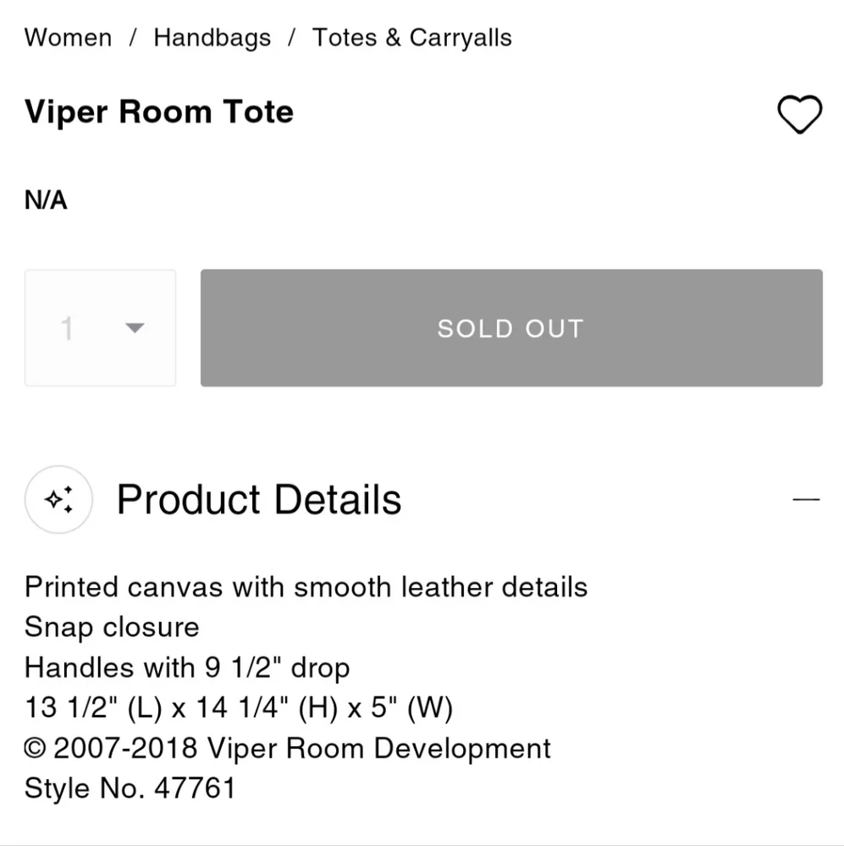844x846 pixels.
Task: Click the quantity value 1
Action: click(67, 328)
